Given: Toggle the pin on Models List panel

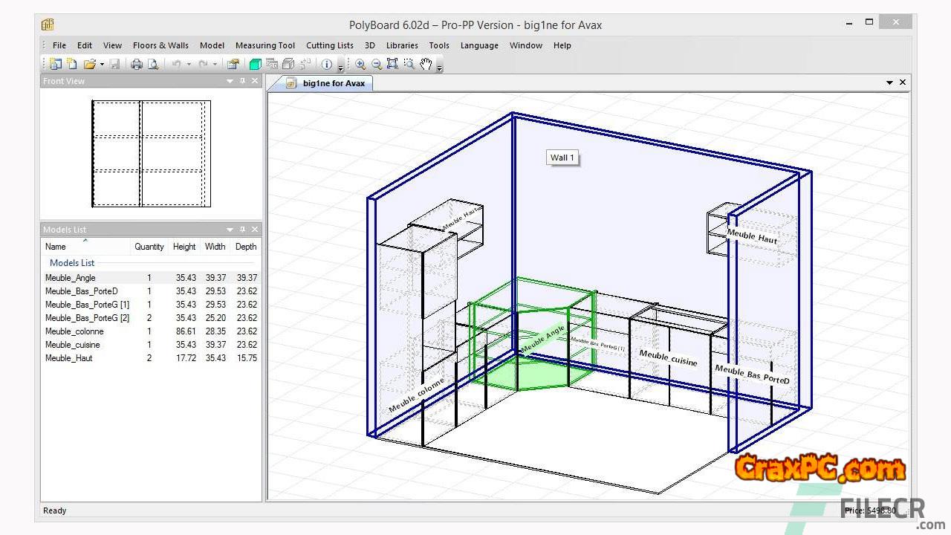Looking at the screenshot, I should point(242,230).
